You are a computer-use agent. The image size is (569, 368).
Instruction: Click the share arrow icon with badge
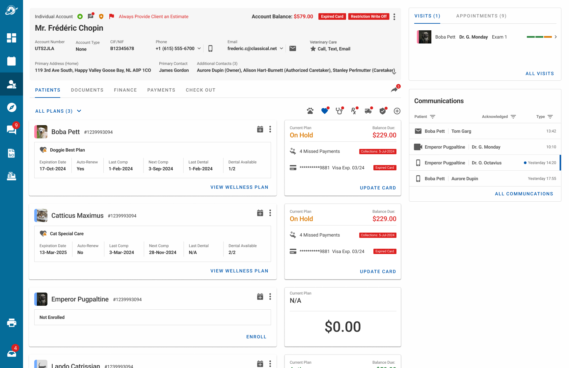point(394,90)
